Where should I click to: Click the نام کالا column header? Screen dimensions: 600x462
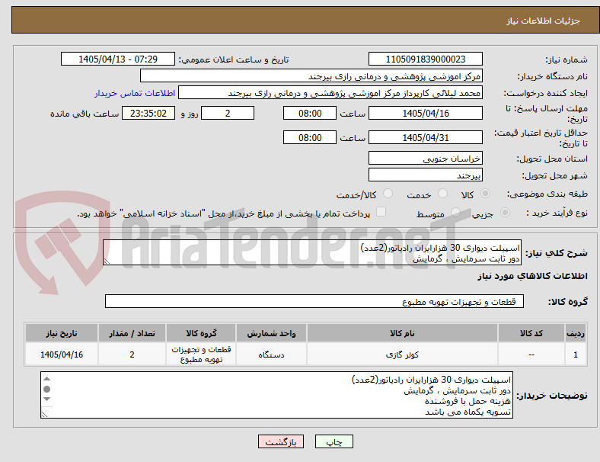[402, 333]
